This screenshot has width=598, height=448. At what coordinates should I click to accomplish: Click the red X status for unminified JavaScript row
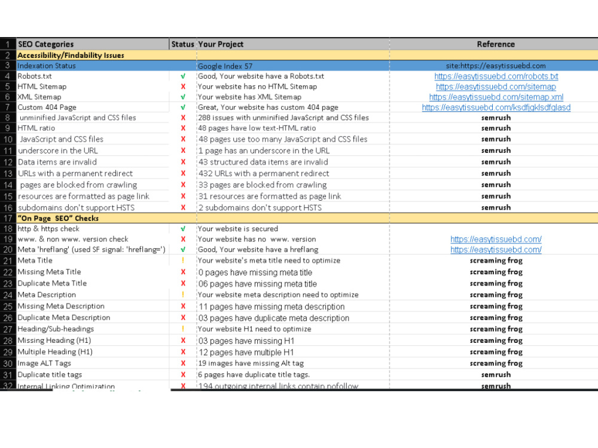(x=183, y=118)
